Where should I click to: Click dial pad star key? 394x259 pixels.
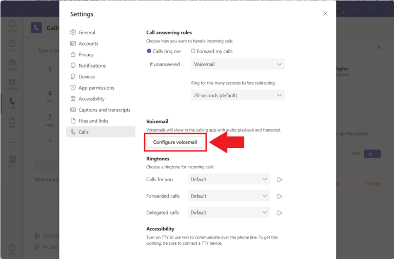tap(50, 141)
